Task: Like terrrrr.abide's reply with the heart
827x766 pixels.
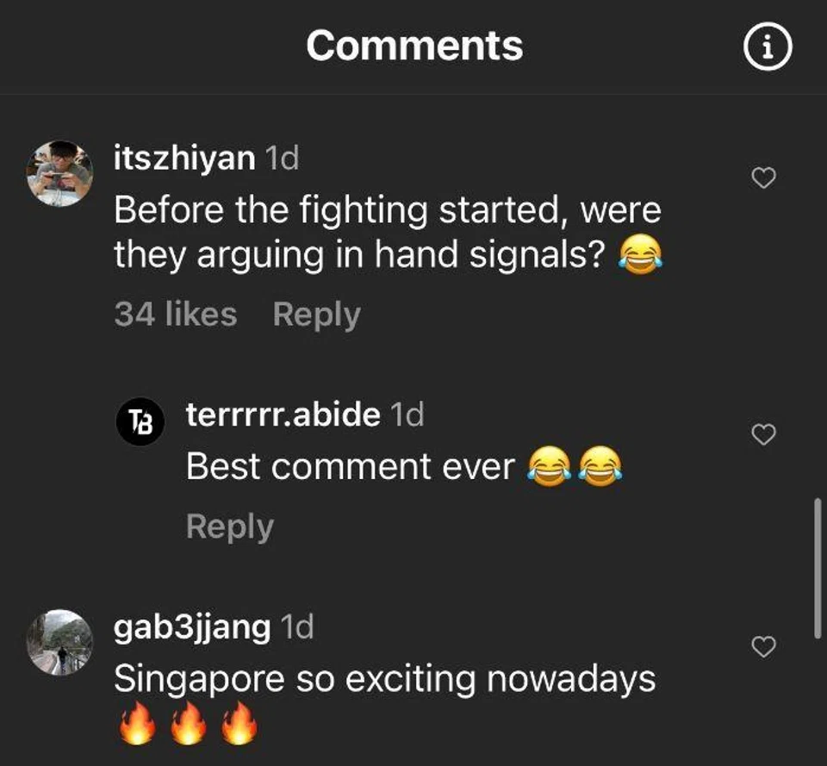Action: 764,435
